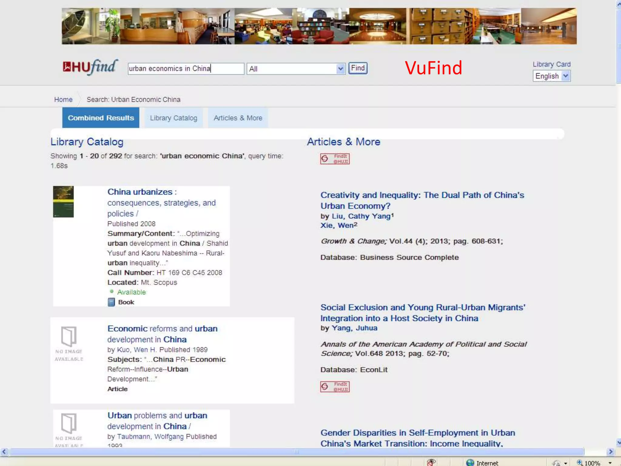The width and height of the screenshot is (621, 466).
Task: Click the search query input field
Action: (186, 69)
